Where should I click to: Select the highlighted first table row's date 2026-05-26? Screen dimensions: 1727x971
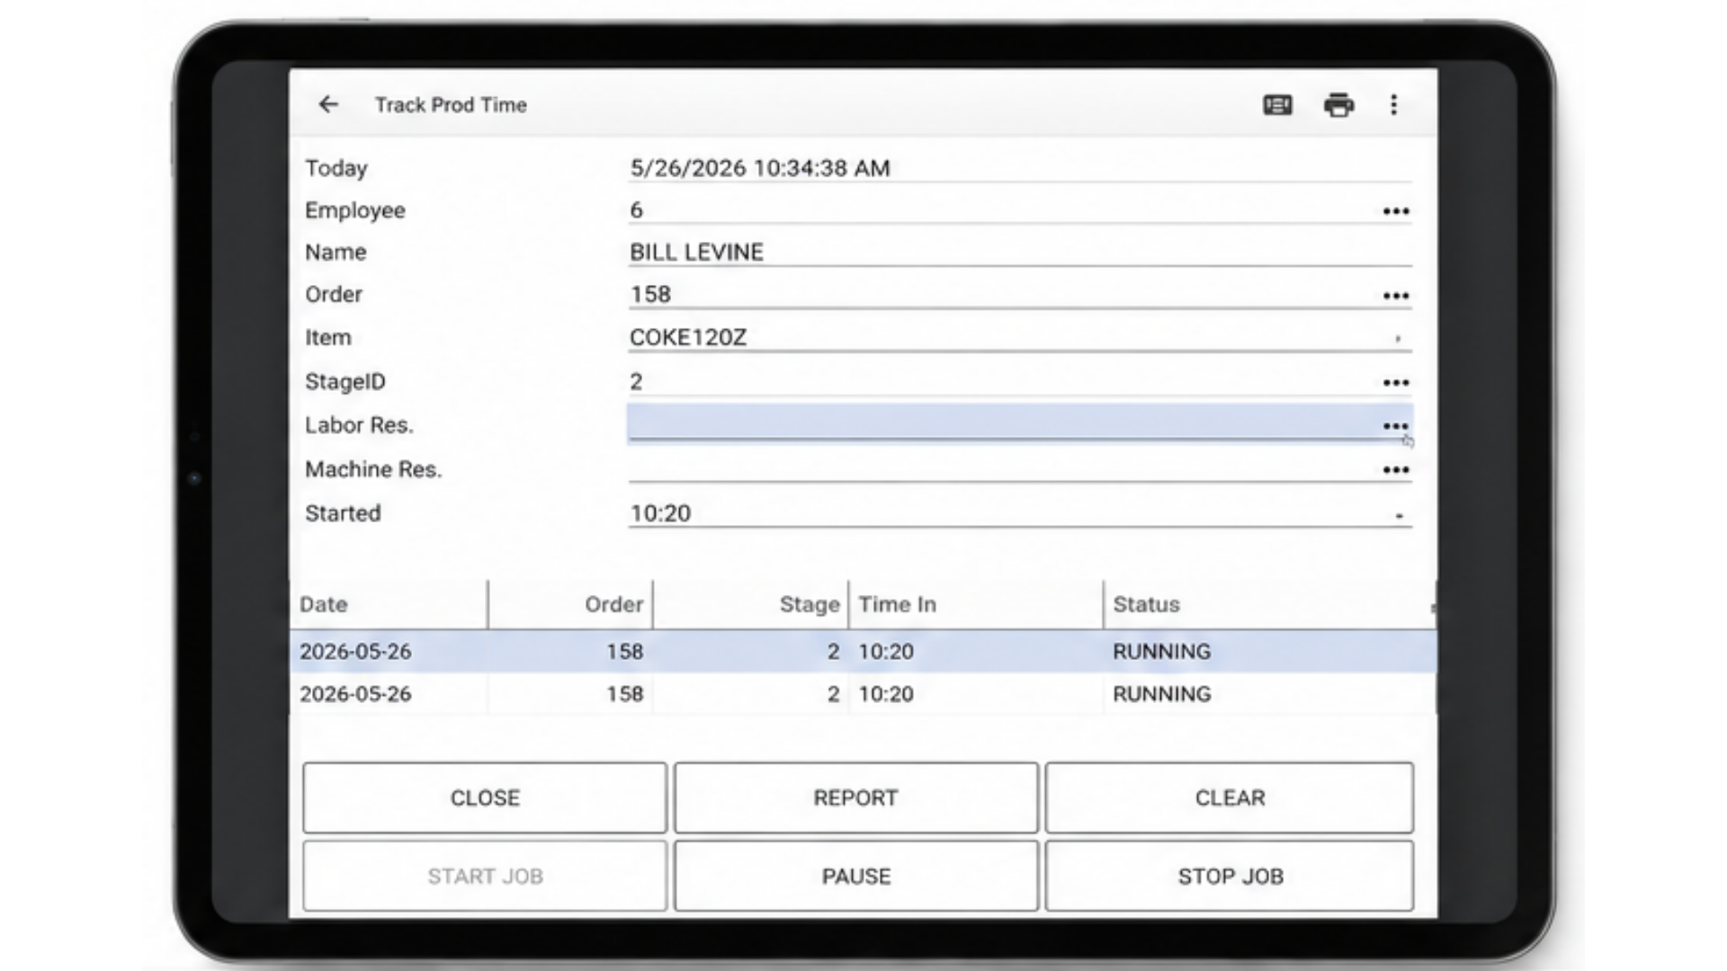(x=355, y=651)
